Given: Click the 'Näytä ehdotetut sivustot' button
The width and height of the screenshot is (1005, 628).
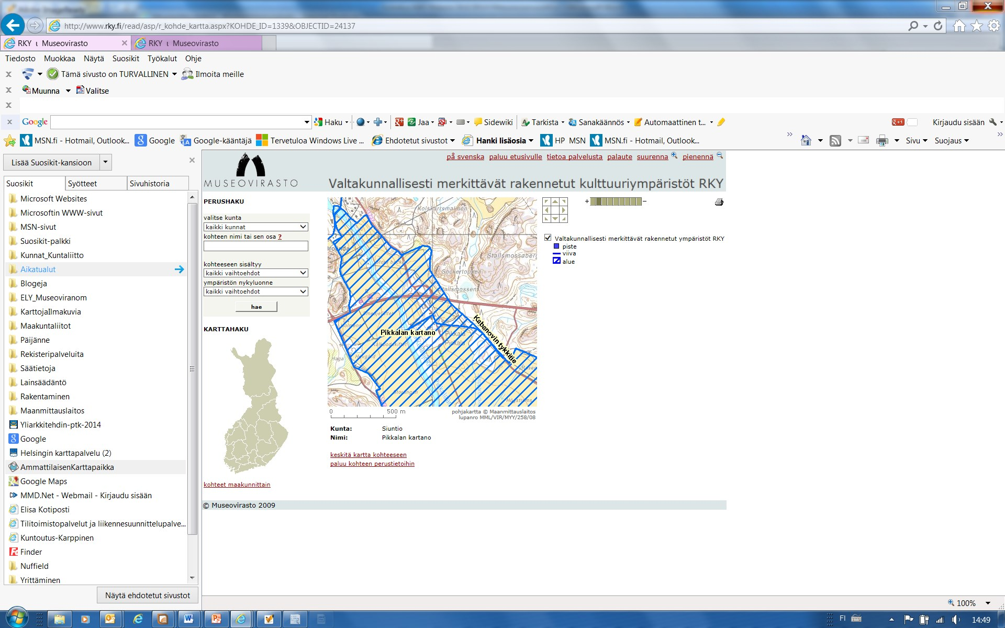Looking at the screenshot, I should pos(148,595).
